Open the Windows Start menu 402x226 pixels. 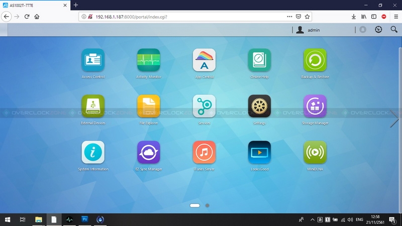[8, 219]
